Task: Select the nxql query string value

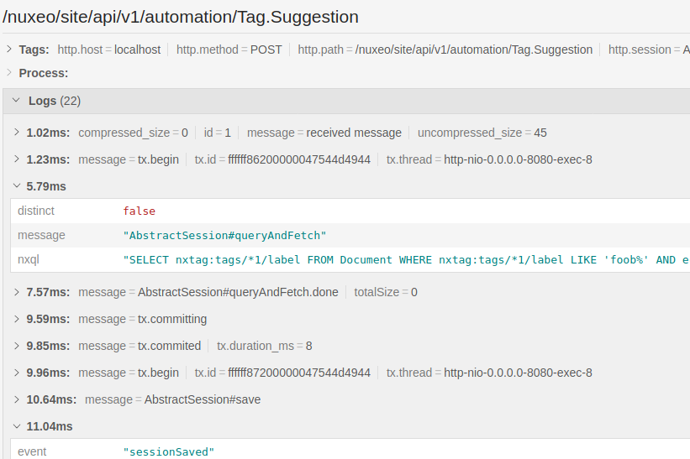Action: pyautogui.click(x=406, y=259)
